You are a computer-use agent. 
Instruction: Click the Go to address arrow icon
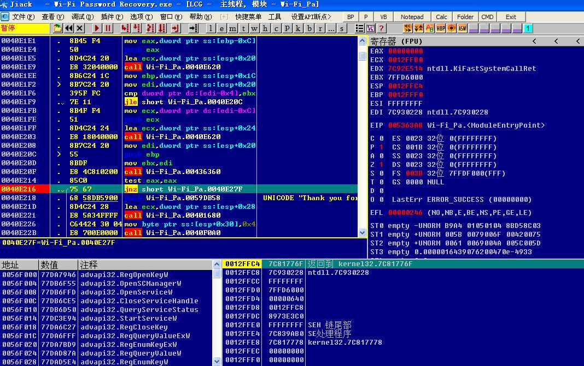pyautogui.click(x=194, y=28)
